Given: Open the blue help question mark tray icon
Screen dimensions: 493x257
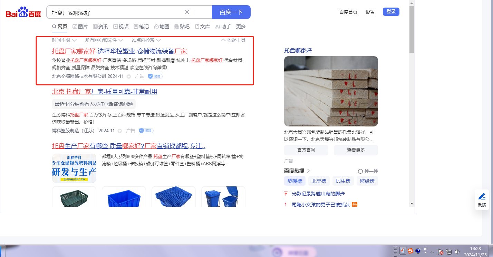Looking at the screenshot, I should (x=418, y=251).
